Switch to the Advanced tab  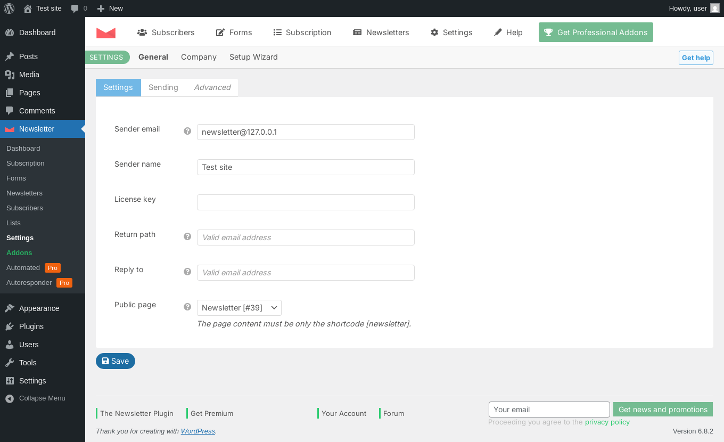click(x=212, y=87)
